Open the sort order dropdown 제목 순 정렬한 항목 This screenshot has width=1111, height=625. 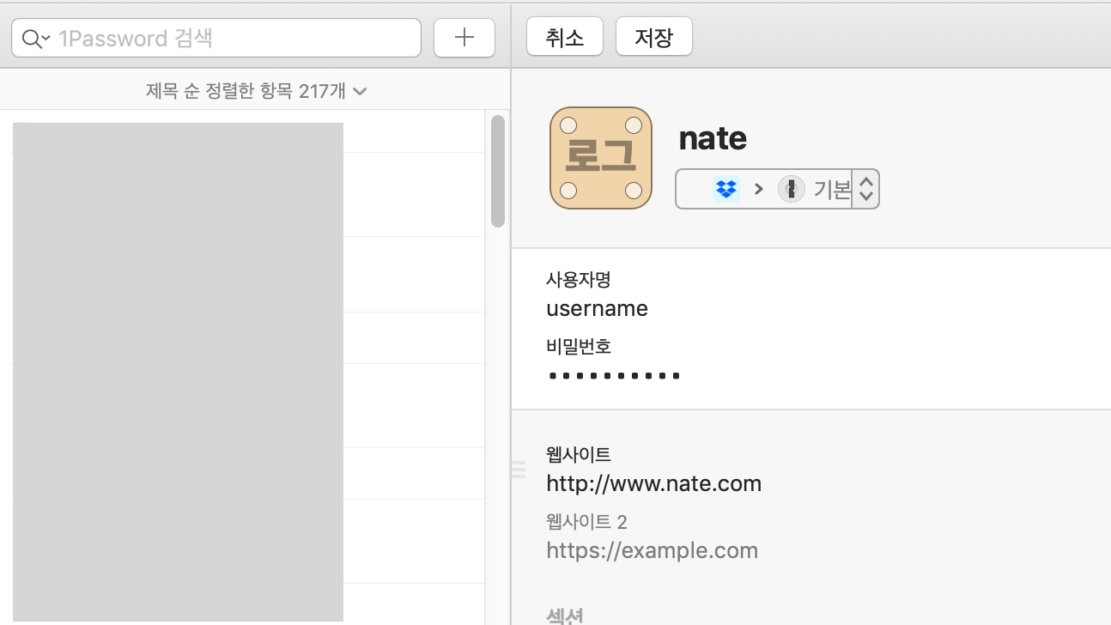click(x=256, y=91)
